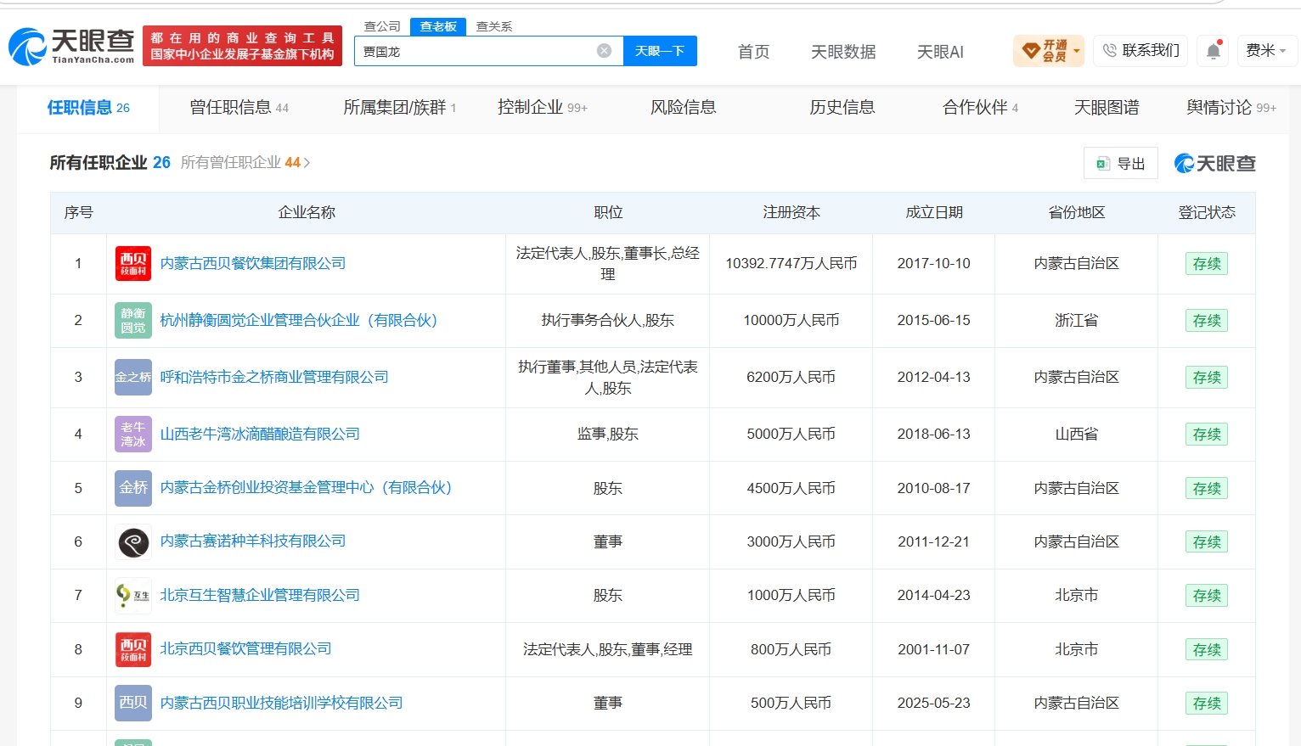Screen dimensions: 1301x746
Task: Click the 北京互生智慧 company logo
Action: pyautogui.click(x=133, y=595)
